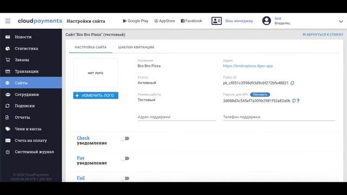Open Системный журнал in the sidebar

click(x=34, y=152)
